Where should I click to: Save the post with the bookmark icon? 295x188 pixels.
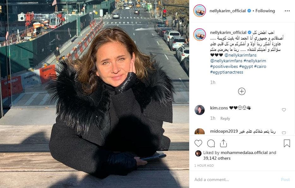click(x=287, y=143)
